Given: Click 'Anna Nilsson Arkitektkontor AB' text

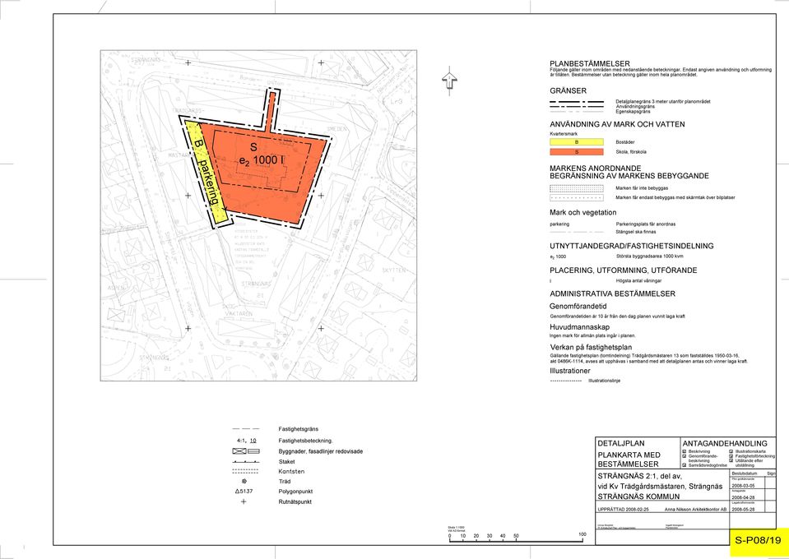Looking at the screenshot, I should (x=695, y=509).
